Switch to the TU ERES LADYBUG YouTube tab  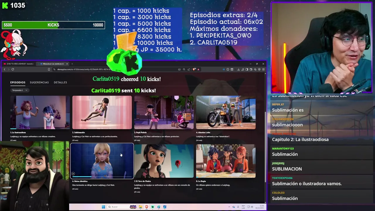[x=19, y=64]
